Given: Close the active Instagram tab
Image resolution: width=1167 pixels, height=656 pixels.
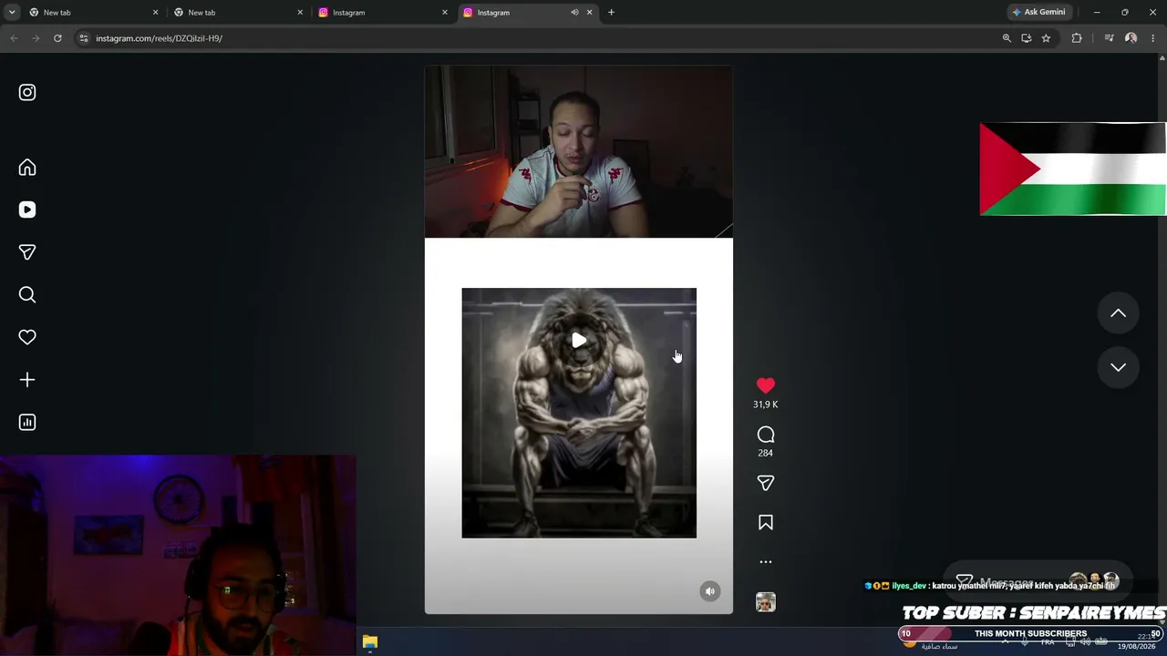Looking at the screenshot, I should coord(589,12).
